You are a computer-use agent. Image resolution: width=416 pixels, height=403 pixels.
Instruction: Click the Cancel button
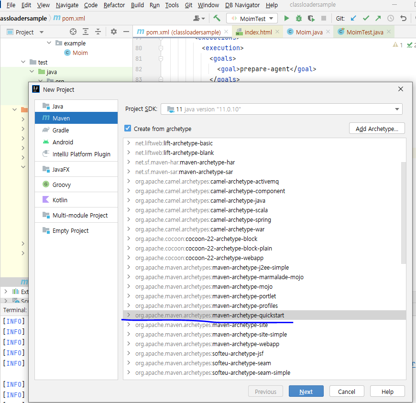click(347, 392)
